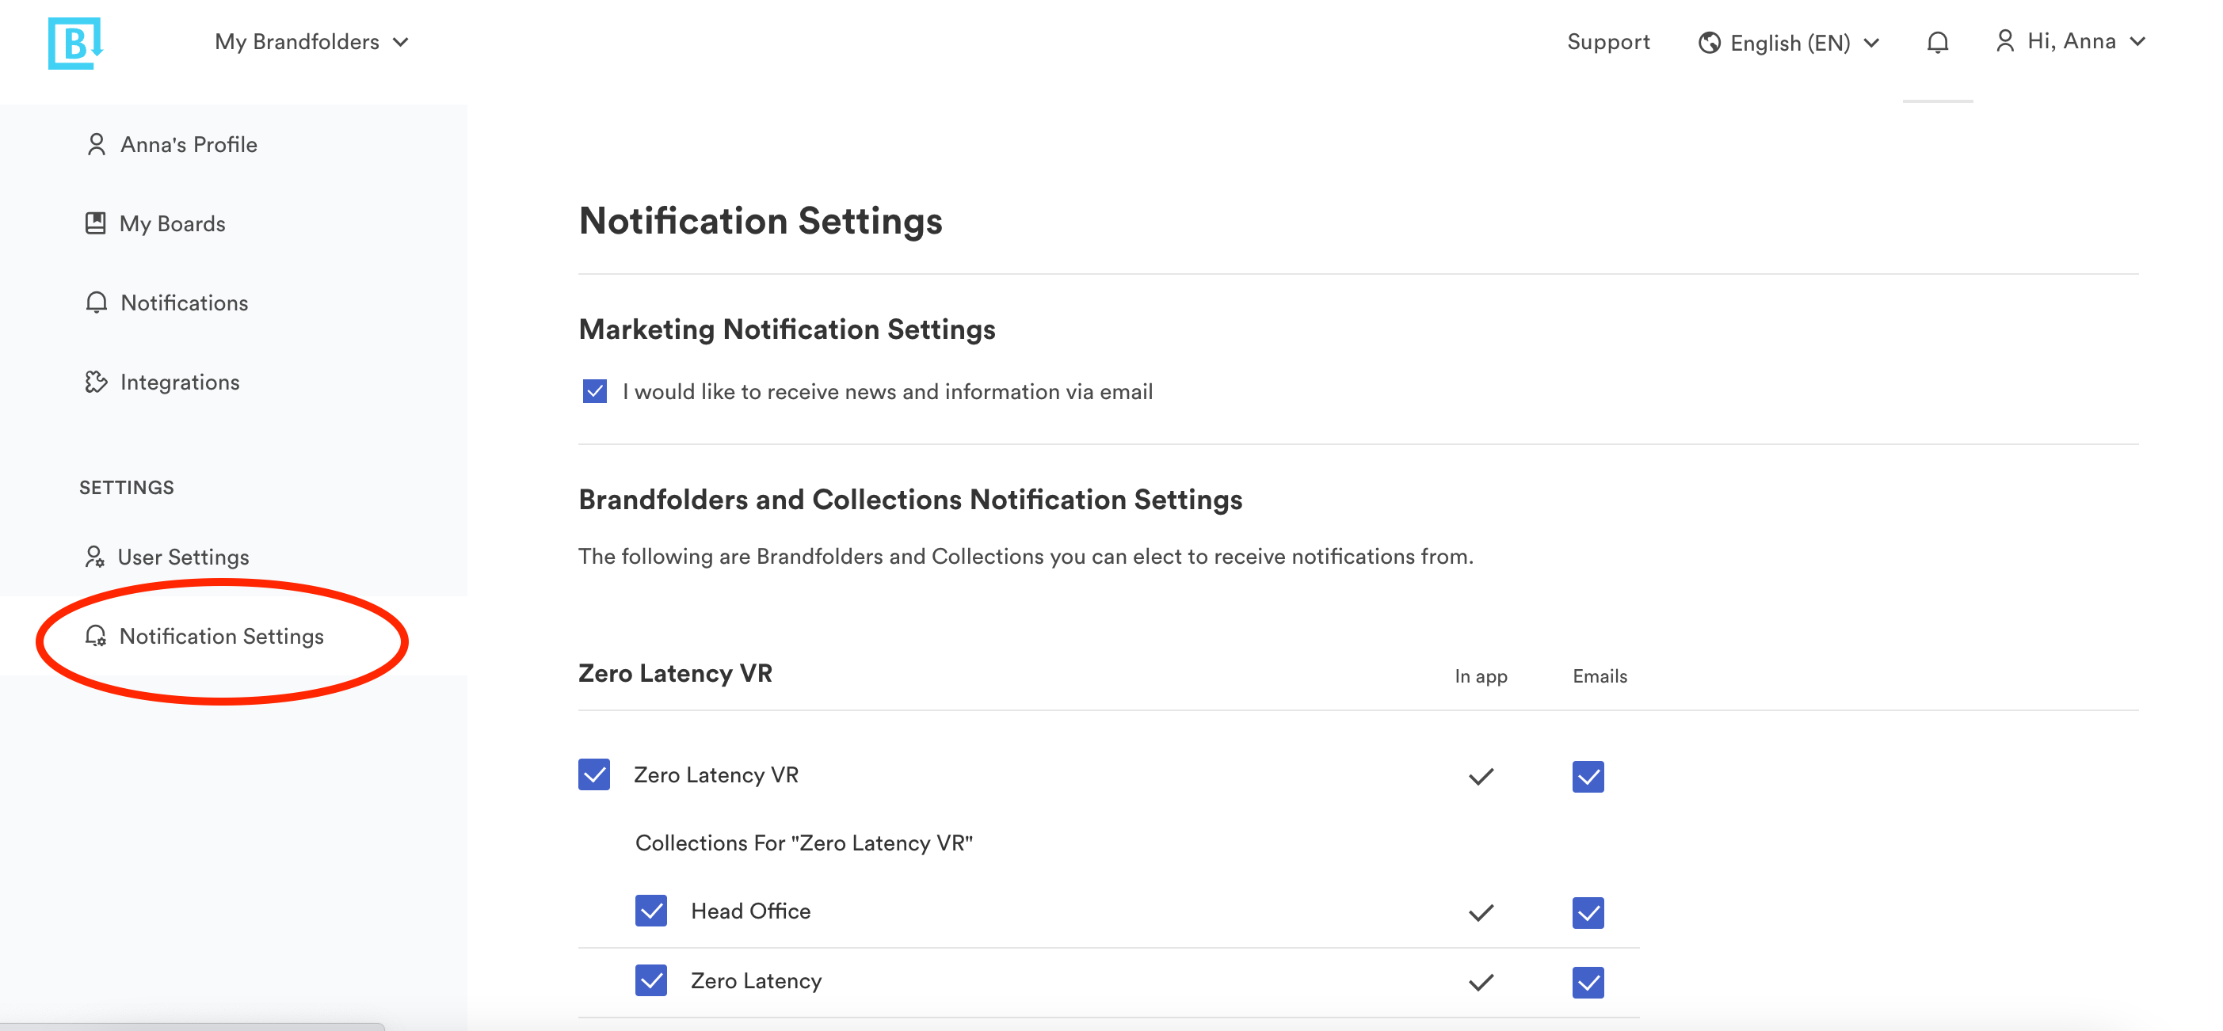Click the My Boards bookmark icon

95,223
